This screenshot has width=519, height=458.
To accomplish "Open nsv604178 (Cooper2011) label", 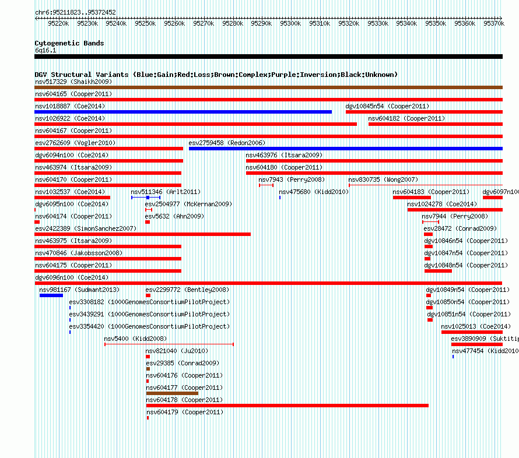I will pyautogui.click(x=184, y=400).
